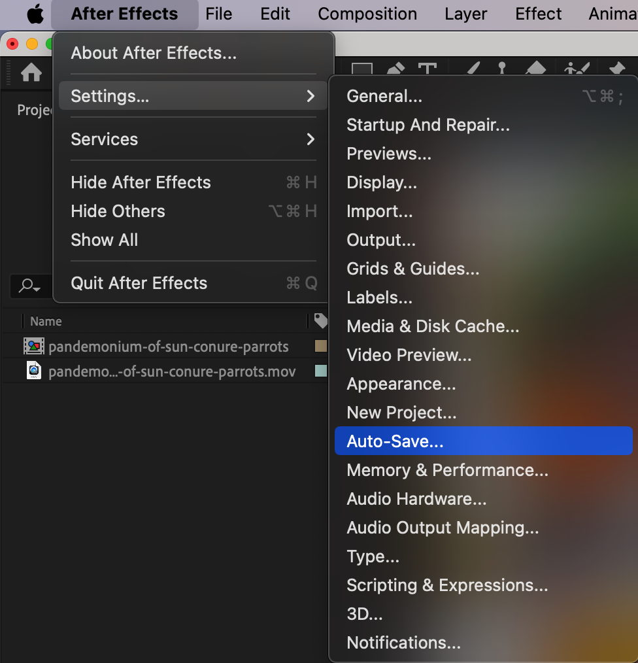The image size is (638, 663).
Task: Open the Composition menu
Action: (367, 14)
